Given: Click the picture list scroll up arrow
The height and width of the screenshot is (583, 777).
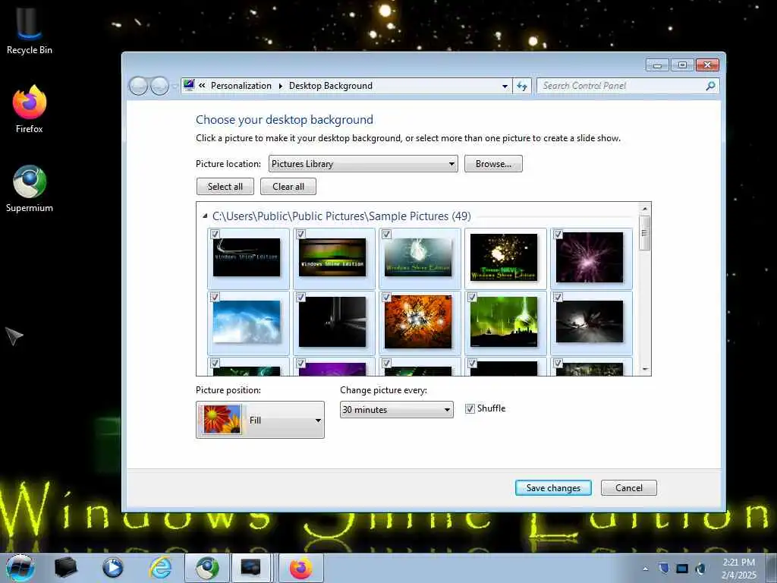Looking at the screenshot, I should click(644, 209).
